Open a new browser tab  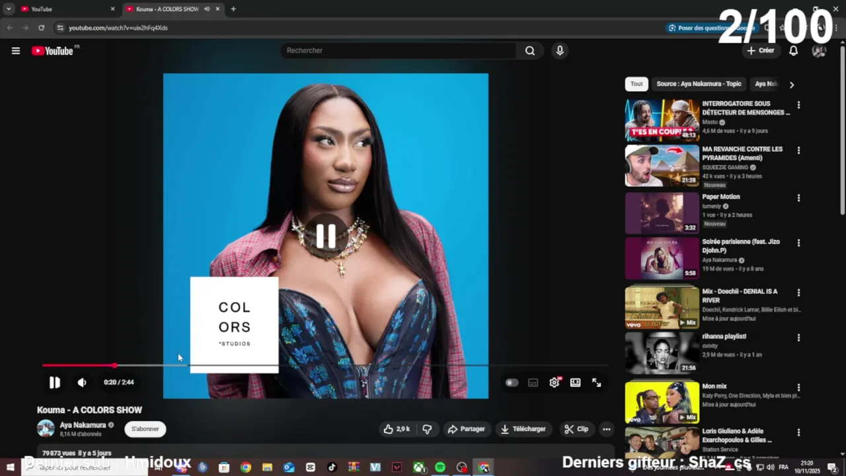click(x=233, y=9)
